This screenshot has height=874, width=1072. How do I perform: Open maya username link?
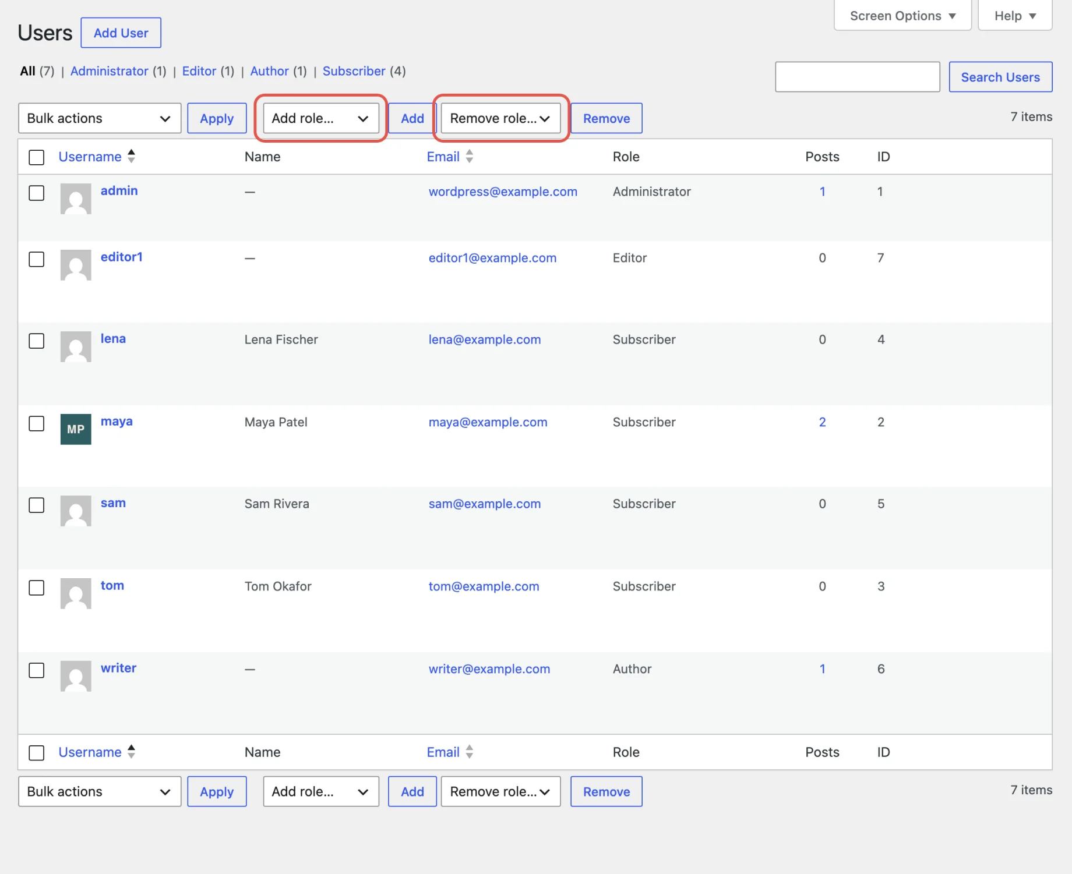click(x=117, y=421)
